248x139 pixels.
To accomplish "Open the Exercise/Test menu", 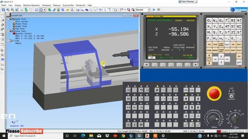I will (x=68, y=5).
